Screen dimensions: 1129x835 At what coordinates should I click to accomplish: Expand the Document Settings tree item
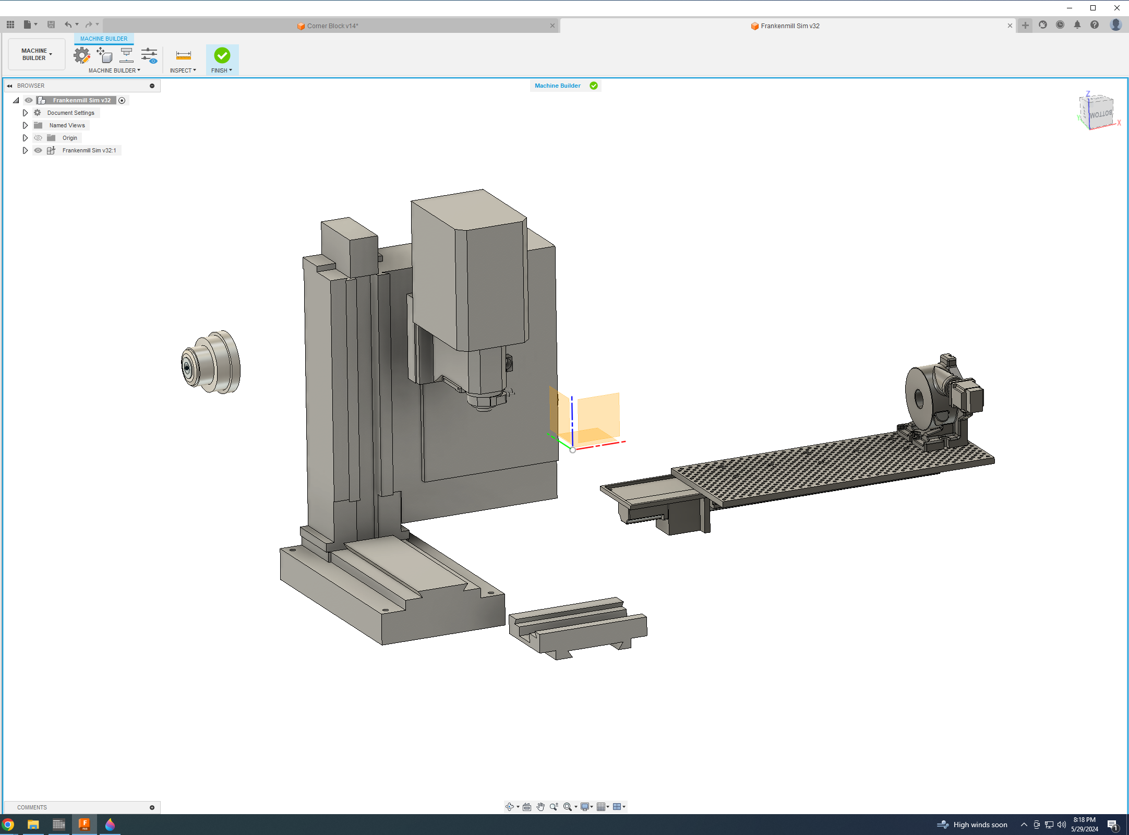(x=25, y=112)
